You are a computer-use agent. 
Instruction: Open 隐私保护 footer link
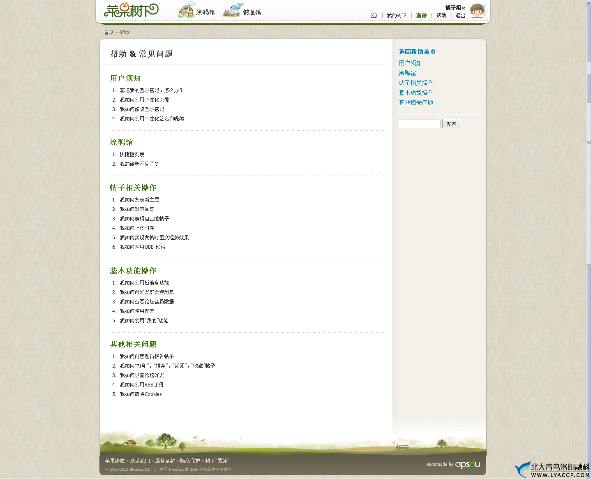pos(190,461)
